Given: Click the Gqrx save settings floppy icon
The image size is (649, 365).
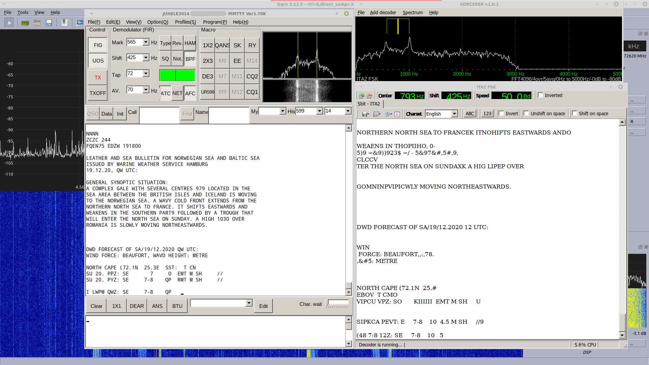Looking at the screenshot, I should (49, 23).
